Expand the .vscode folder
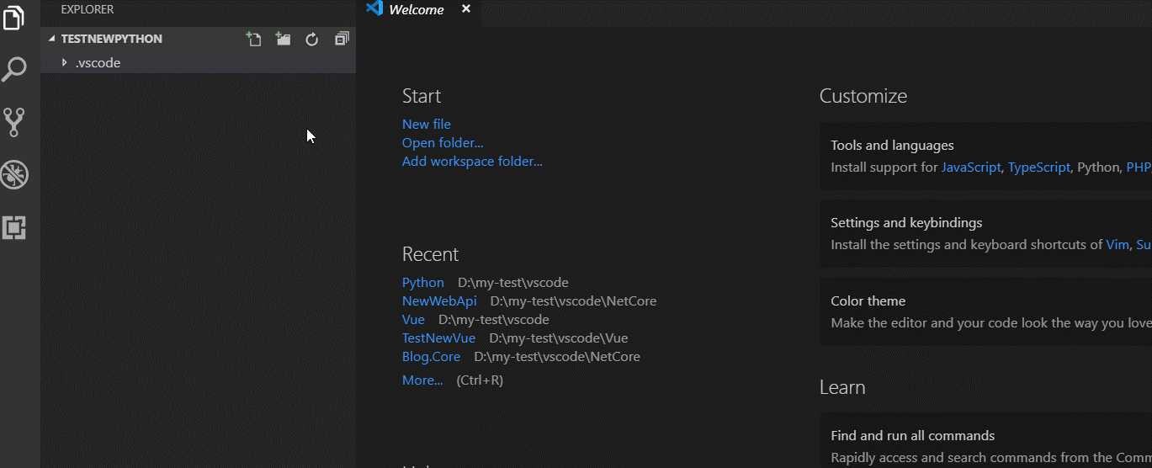The height and width of the screenshot is (468, 1152). 198,62
